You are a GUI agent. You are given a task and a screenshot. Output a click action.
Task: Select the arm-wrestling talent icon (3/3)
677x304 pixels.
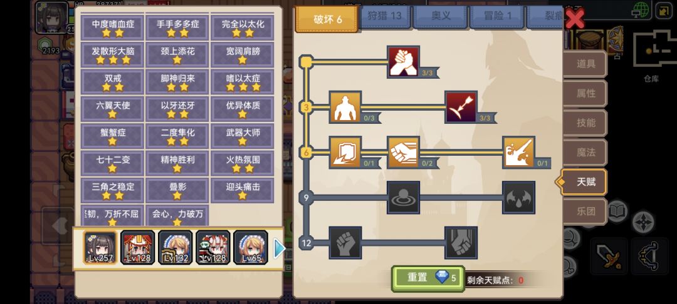tap(403, 62)
